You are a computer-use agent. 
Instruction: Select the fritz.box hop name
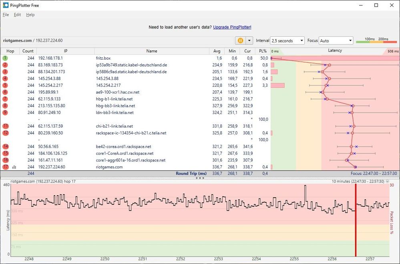pos(103,58)
